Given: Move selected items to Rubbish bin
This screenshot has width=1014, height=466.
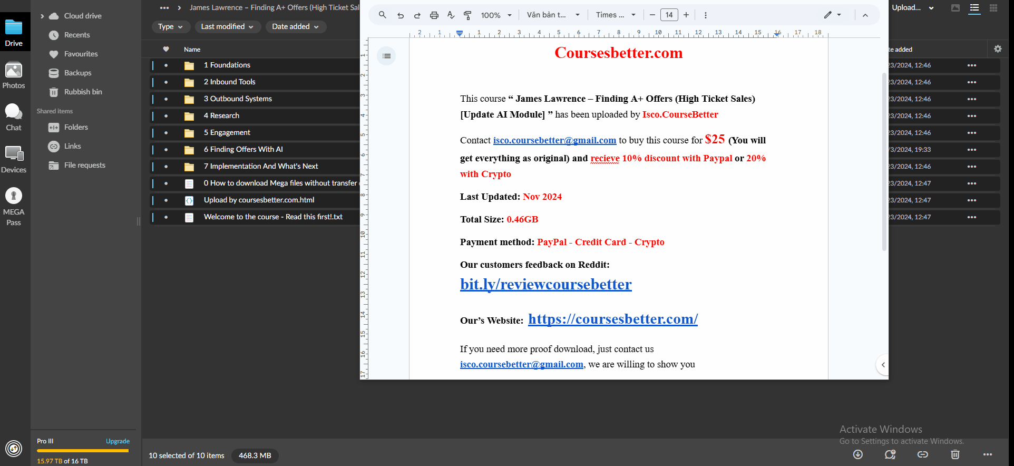Looking at the screenshot, I should pyautogui.click(x=955, y=454).
